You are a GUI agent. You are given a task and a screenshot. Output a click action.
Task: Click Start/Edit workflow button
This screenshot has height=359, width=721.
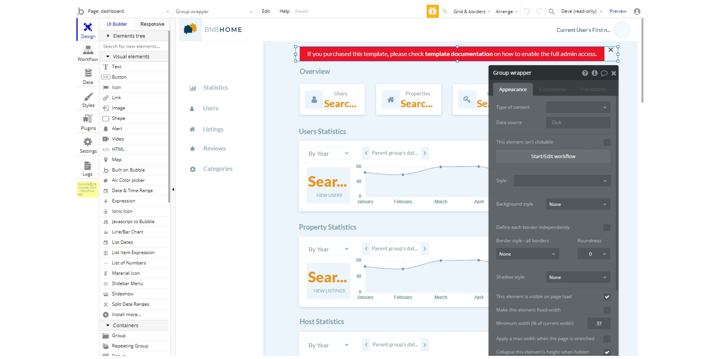pyautogui.click(x=553, y=157)
